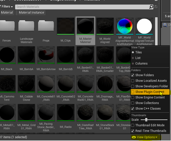The height and width of the screenshot is (141, 171).
Task: Select the MI_Border01_RMA_Smaller instance
Action: (x=105, y=55)
